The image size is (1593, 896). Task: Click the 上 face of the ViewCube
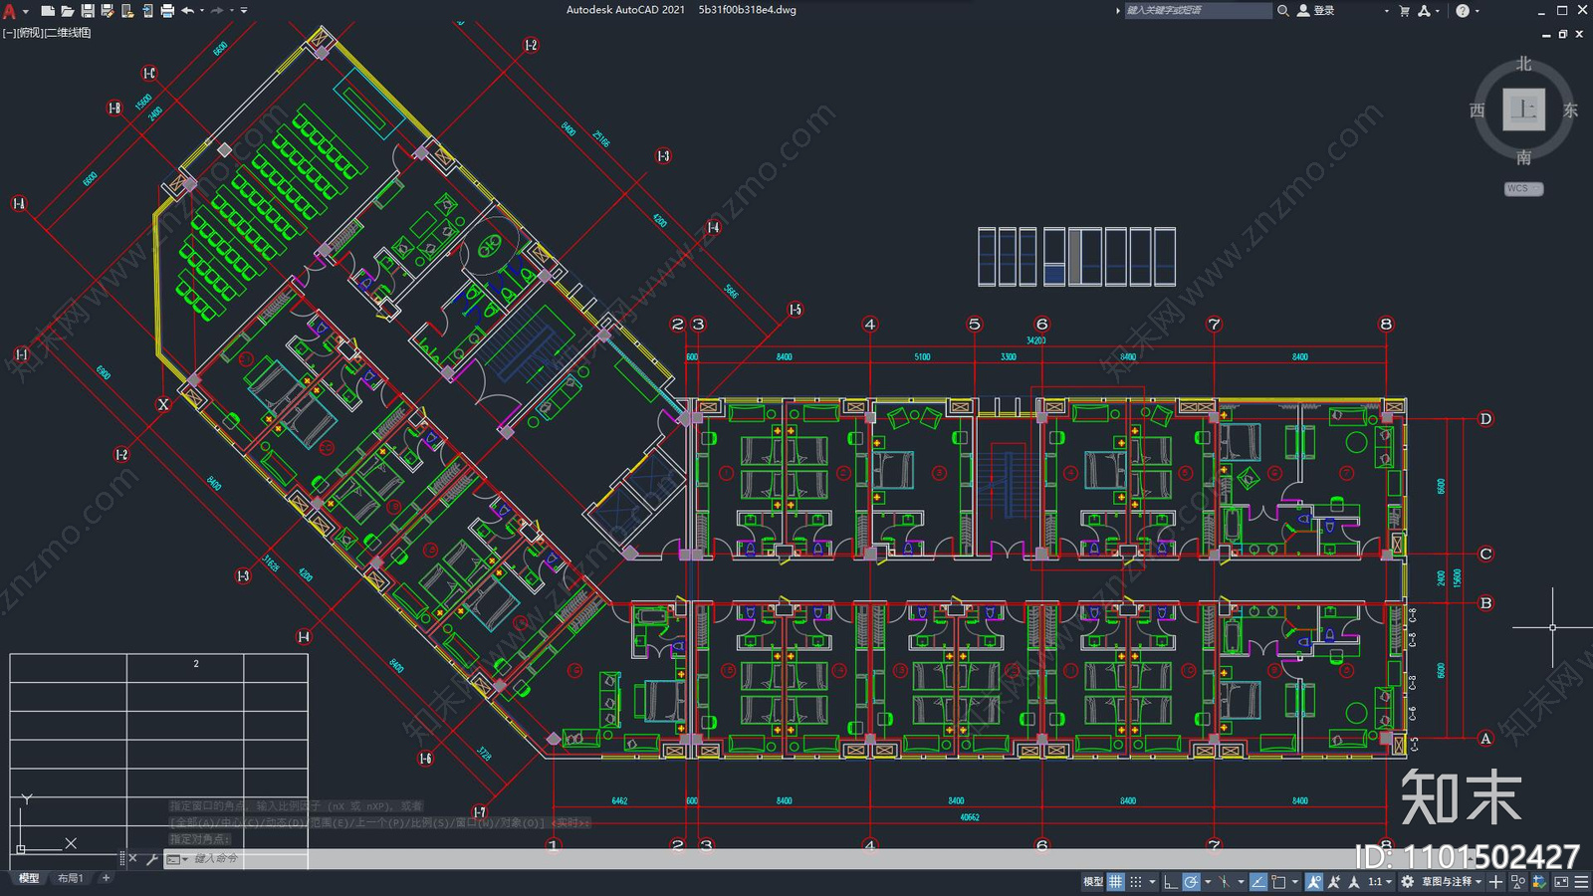[x=1523, y=110]
